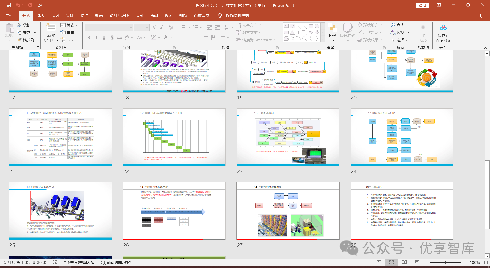The height and width of the screenshot is (268, 490).
Task: Expand the Copy (复制) dropdown arrow
Action: pos(35,32)
